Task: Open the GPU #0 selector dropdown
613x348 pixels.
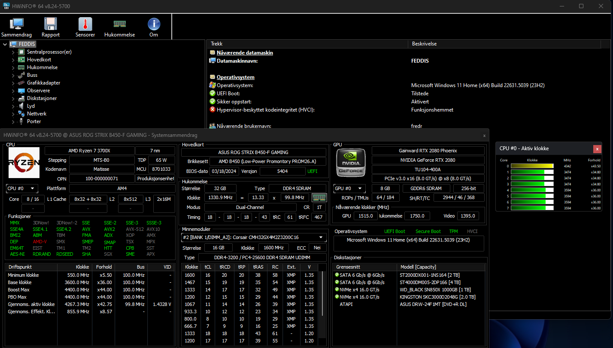Action: [x=350, y=188]
